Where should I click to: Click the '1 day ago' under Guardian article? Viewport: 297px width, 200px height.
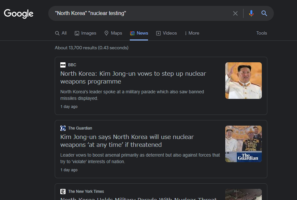[69, 170]
